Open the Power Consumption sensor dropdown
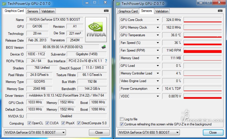The width and height of the screenshot is (227, 139). click(x=158, y=89)
